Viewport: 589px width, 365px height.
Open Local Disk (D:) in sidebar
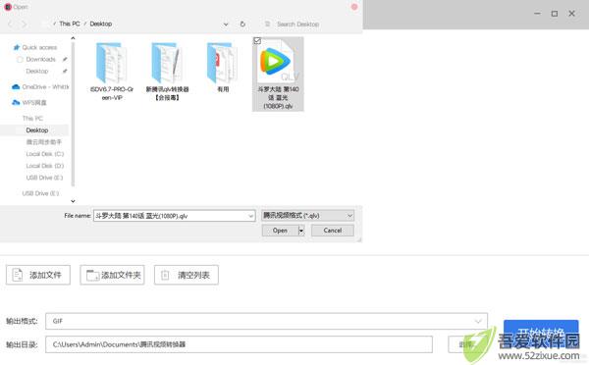(x=45, y=166)
